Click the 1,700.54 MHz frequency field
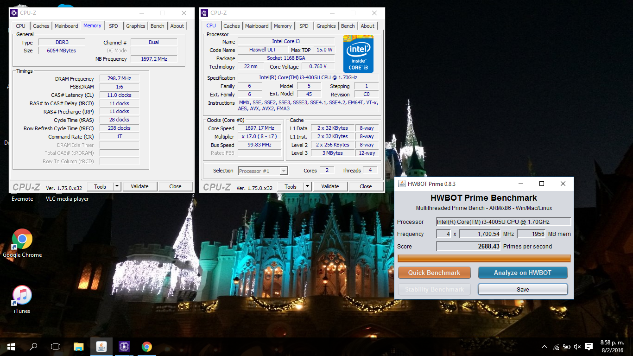633x356 pixels. [480, 234]
